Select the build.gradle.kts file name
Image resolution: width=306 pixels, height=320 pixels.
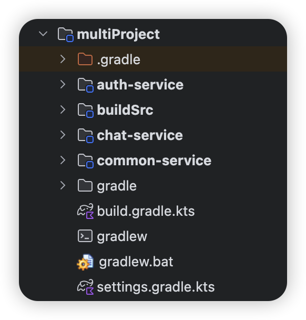pyautogui.click(x=146, y=211)
